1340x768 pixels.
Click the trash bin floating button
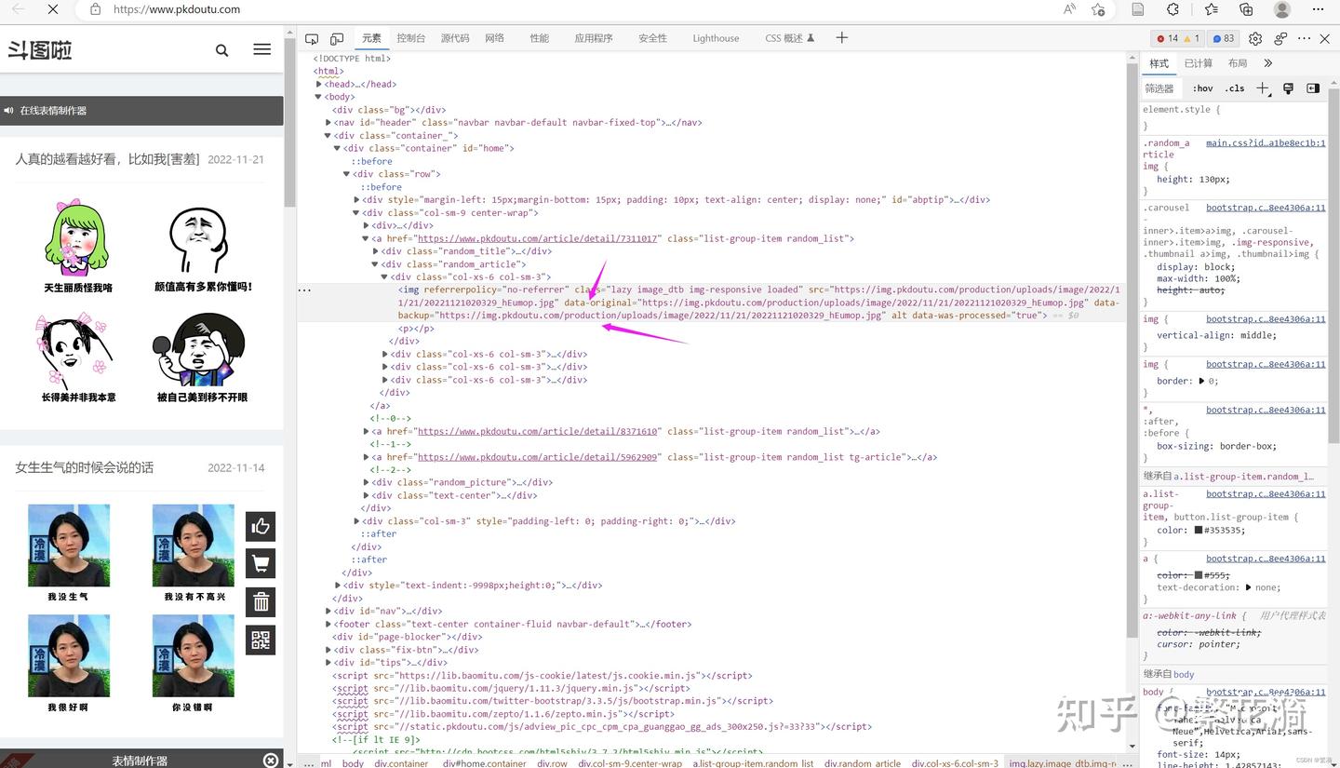[x=261, y=602]
